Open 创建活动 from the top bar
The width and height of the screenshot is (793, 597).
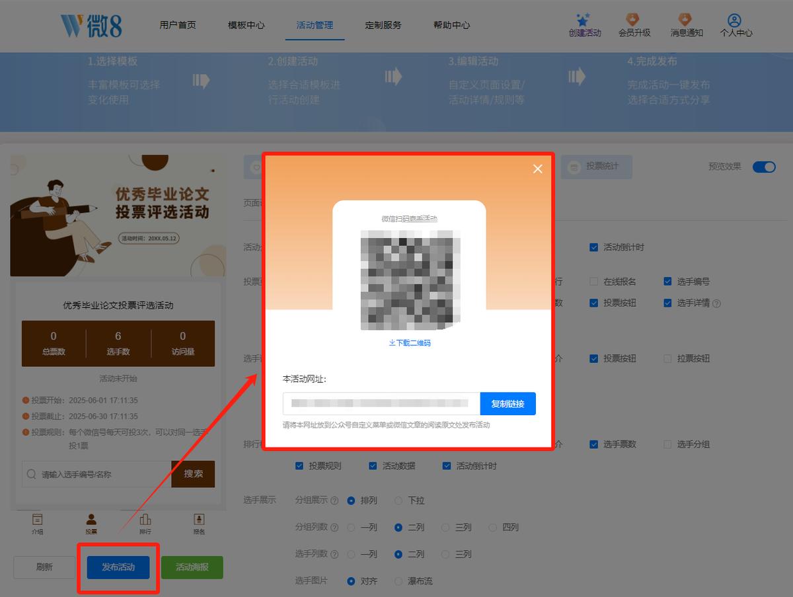pos(585,25)
